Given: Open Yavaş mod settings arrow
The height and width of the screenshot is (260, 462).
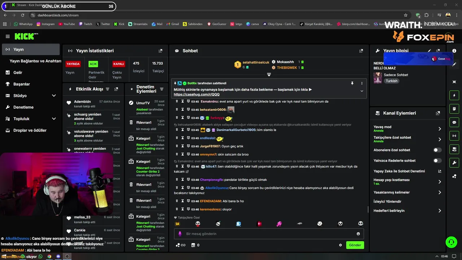Looking at the screenshot, I should (440, 129).
